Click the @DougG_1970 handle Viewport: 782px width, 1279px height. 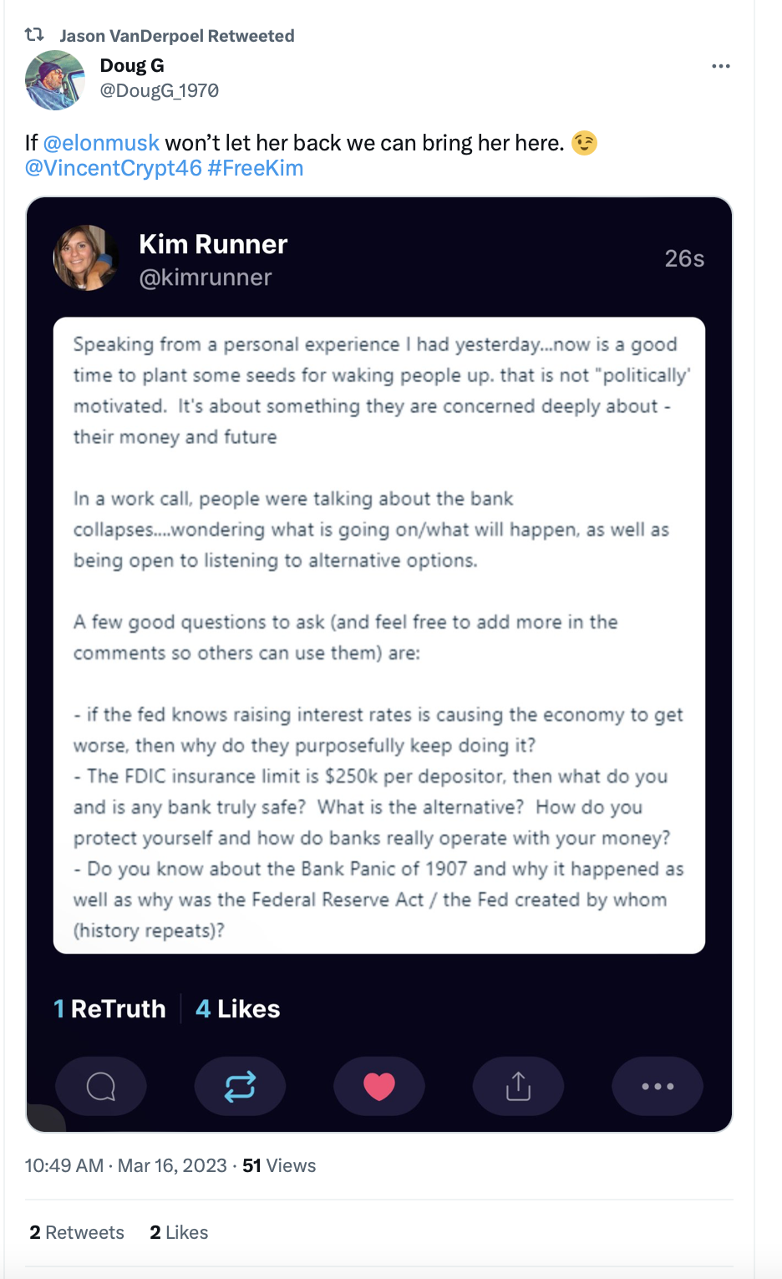click(160, 90)
